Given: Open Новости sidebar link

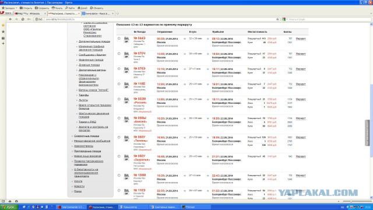Looking at the screenshot, I should pyautogui.click(x=79, y=187).
